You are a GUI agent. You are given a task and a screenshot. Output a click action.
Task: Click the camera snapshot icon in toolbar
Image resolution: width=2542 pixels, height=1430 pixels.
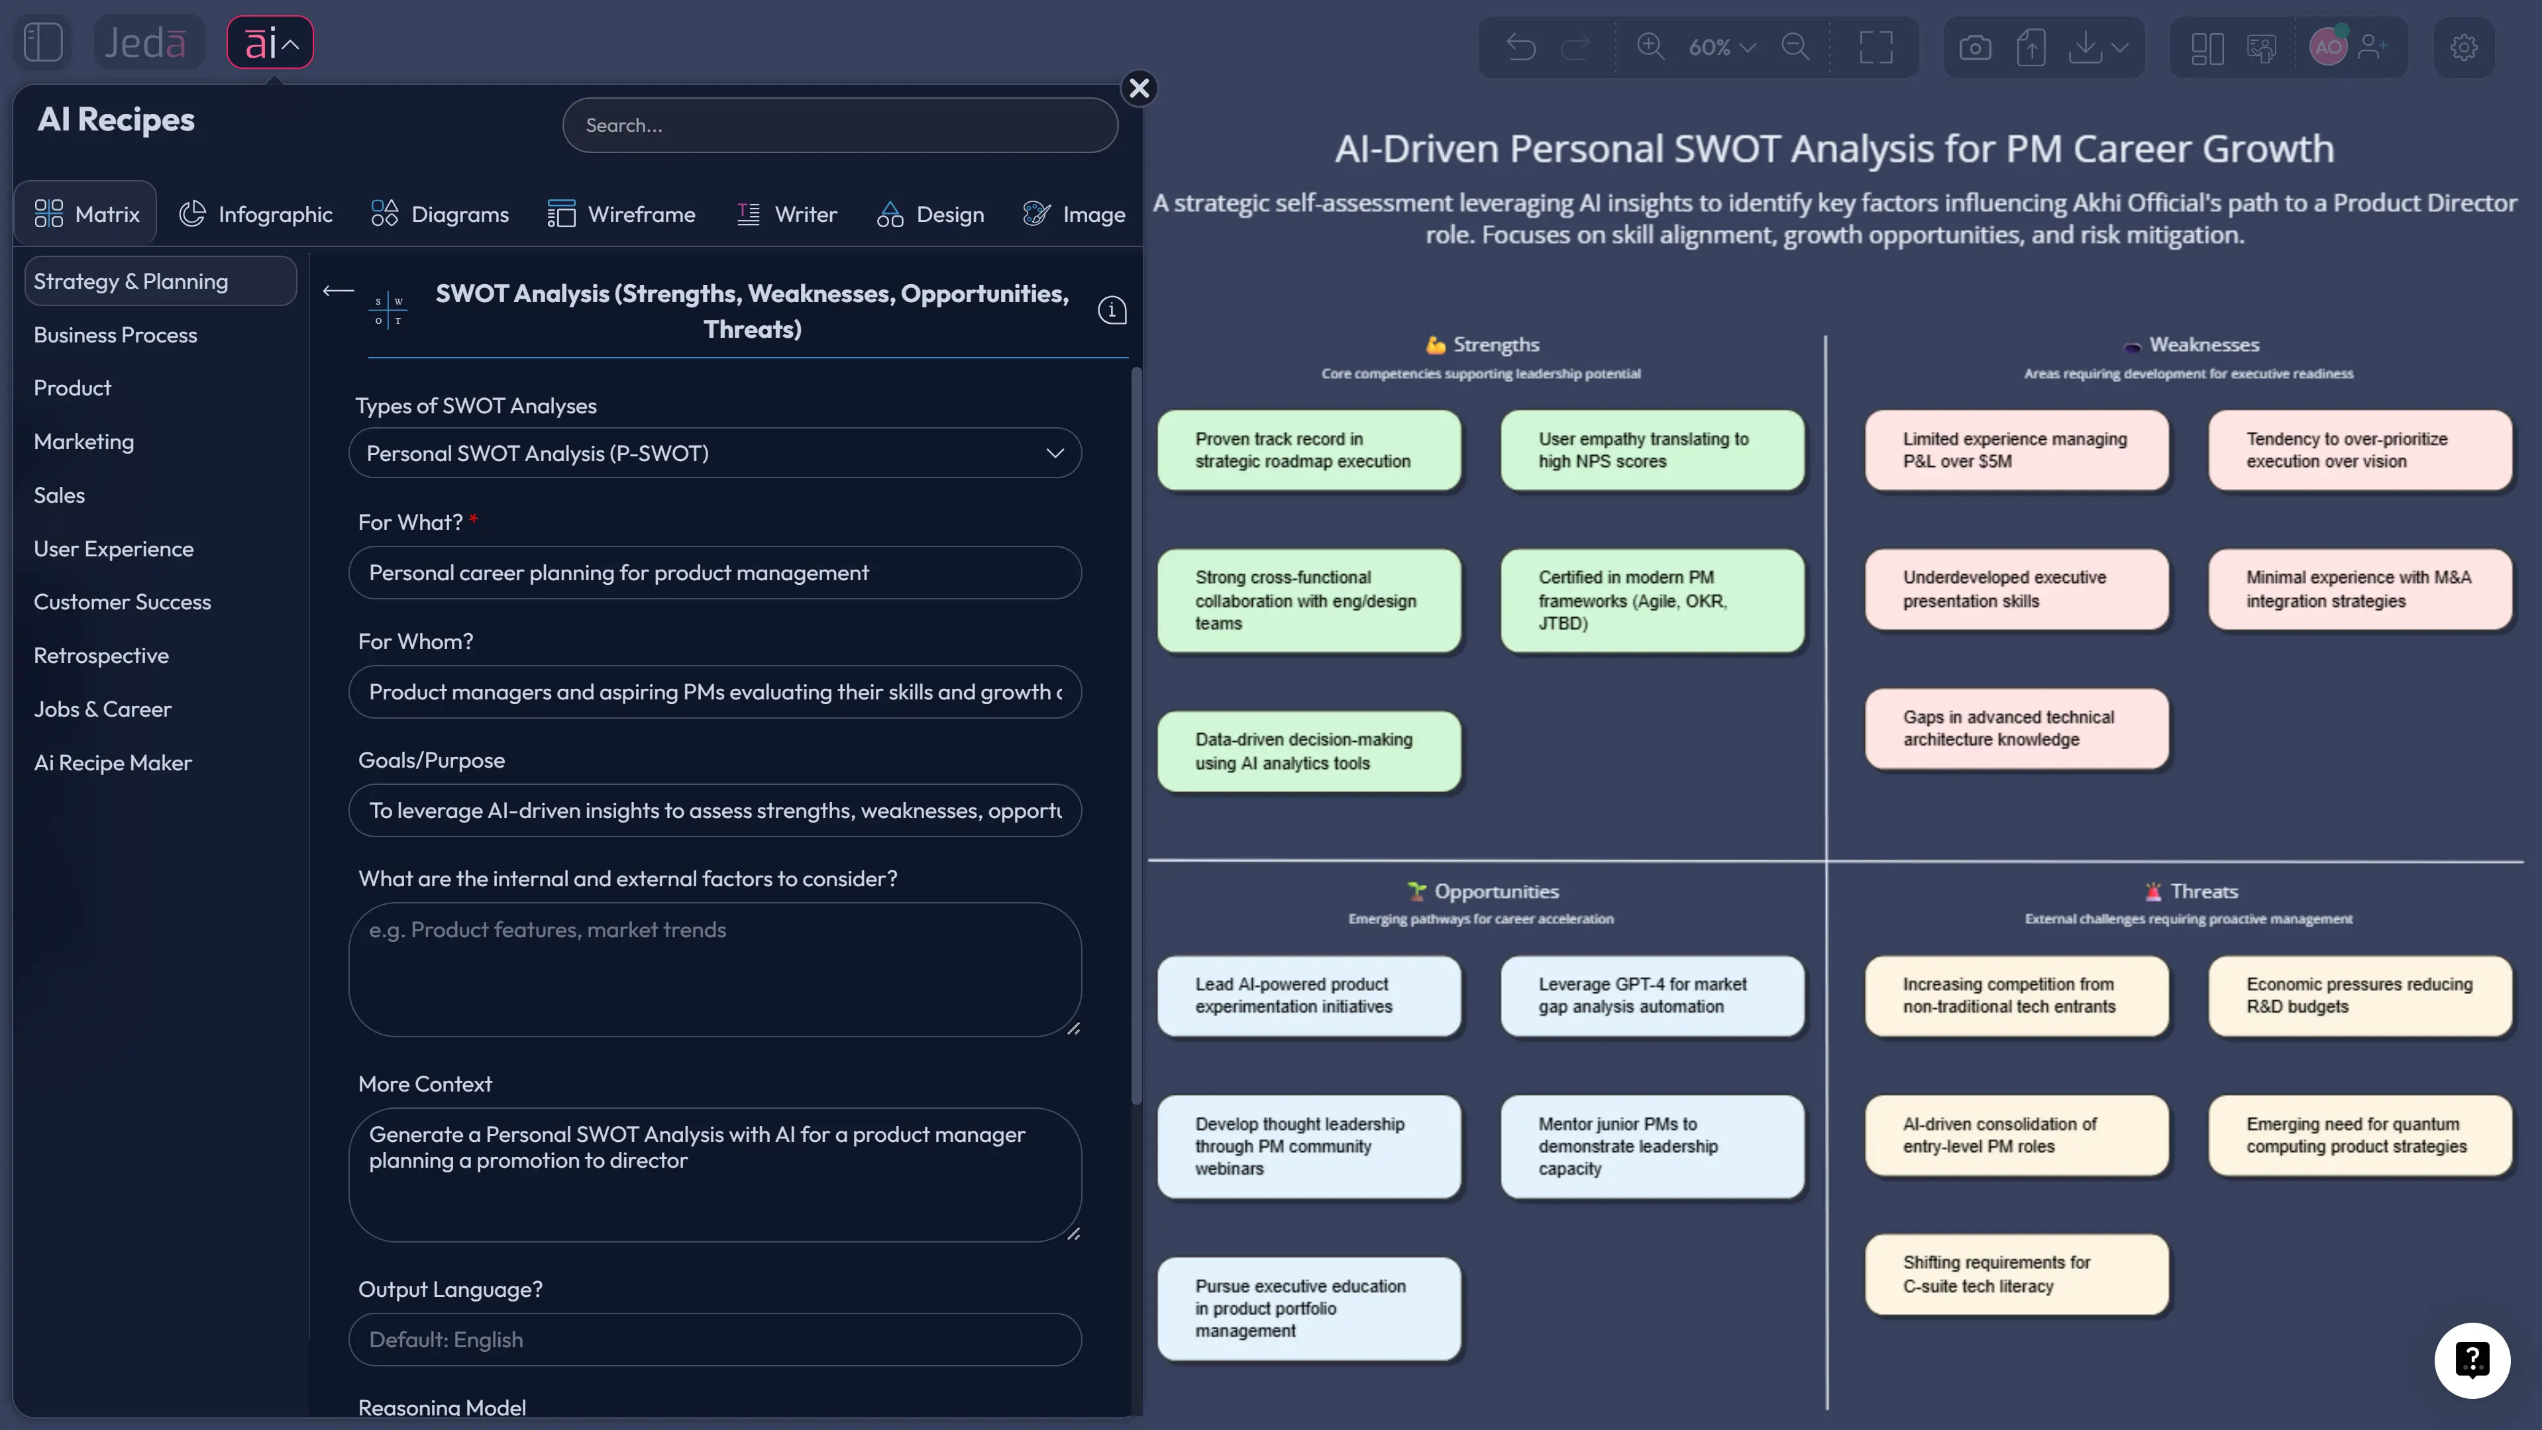1975,46
